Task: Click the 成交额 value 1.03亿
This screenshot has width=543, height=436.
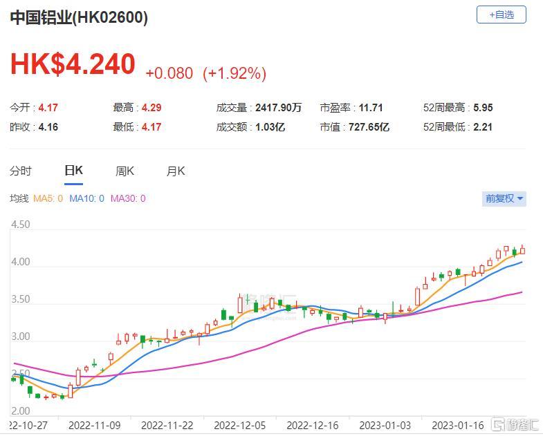Action: point(270,127)
